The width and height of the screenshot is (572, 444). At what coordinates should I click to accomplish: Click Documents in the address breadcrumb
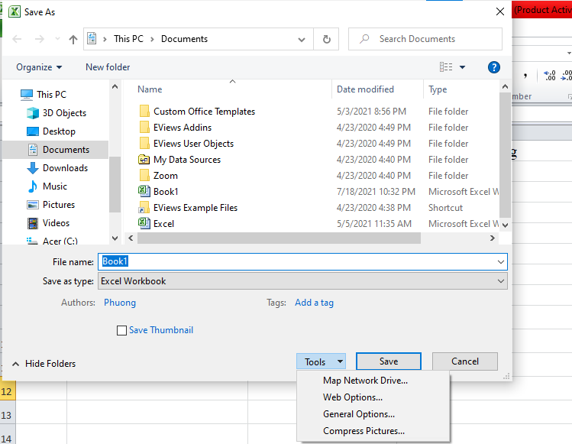pyautogui.click(x=184, y=39)
